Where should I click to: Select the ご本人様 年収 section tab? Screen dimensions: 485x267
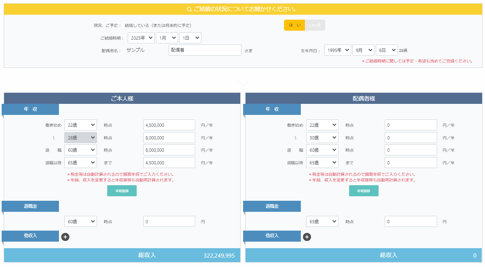coord(30,110)
